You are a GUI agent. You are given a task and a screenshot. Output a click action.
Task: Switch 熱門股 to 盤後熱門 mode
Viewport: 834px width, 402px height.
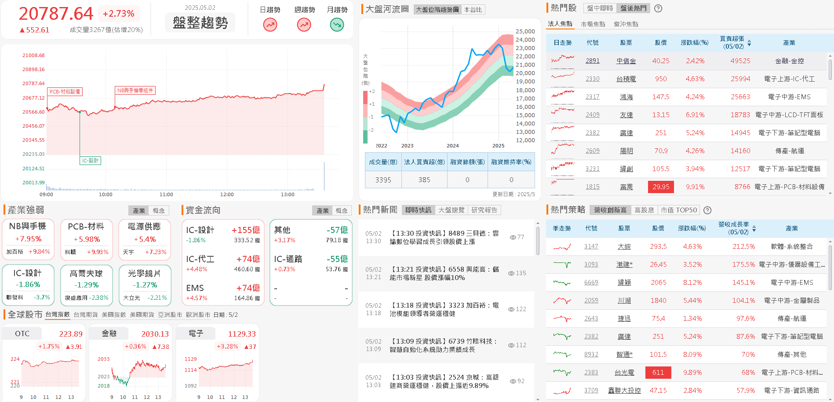point(633,8)
